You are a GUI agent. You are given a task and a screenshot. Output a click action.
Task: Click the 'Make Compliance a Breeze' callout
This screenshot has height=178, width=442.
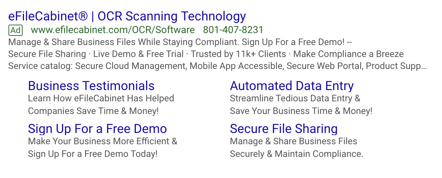348,54
